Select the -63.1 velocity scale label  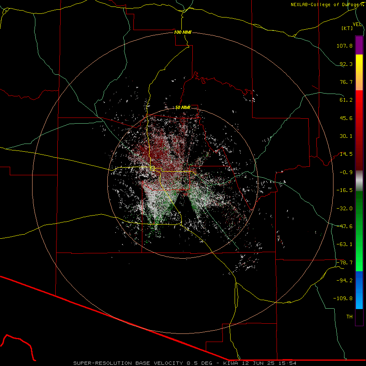click(344, 244)
